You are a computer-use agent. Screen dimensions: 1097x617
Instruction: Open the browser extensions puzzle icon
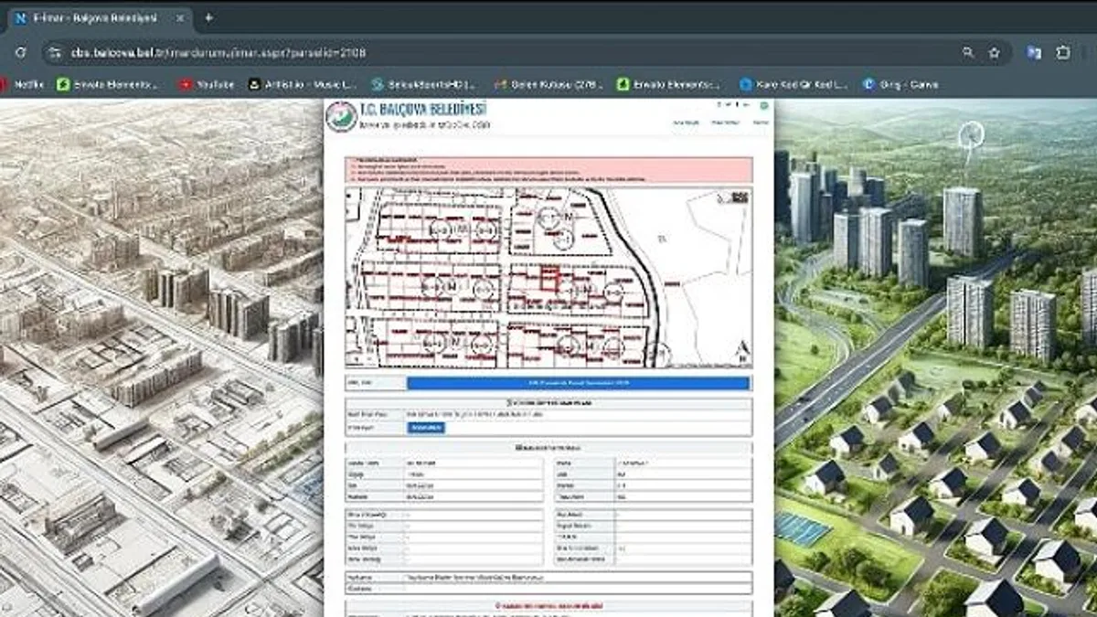click(1063, 53)
